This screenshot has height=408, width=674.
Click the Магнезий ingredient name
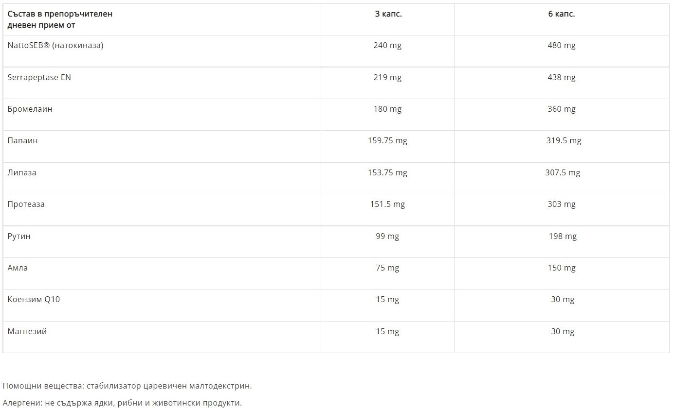click(27, 332)
